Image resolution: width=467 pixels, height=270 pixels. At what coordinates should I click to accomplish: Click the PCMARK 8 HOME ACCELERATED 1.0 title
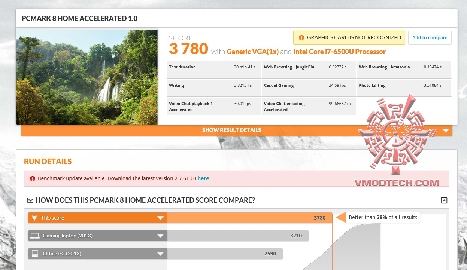80,18
